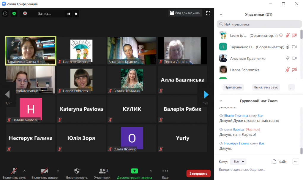The width and height of the screenshot is (303, 180).
Task: Open the Кому recipient dropdown (Все)
Action: coord(238,162)
